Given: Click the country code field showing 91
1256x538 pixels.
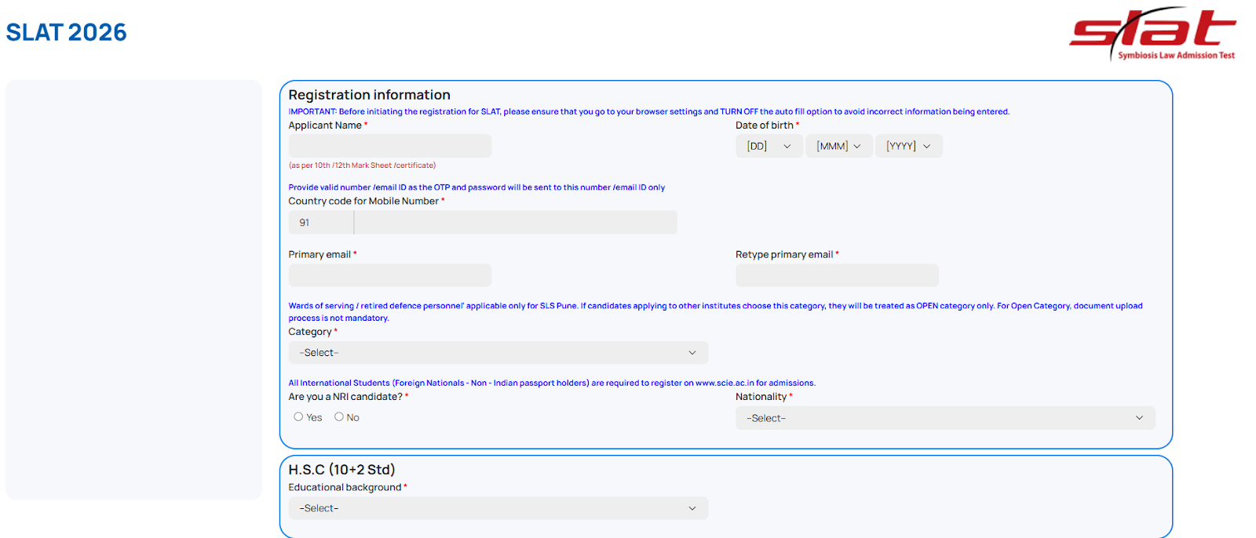Looking at the screenshot, I should coord(320,223).
